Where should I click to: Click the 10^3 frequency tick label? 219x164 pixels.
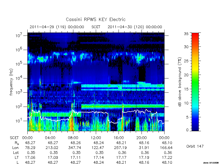(19, 92)
